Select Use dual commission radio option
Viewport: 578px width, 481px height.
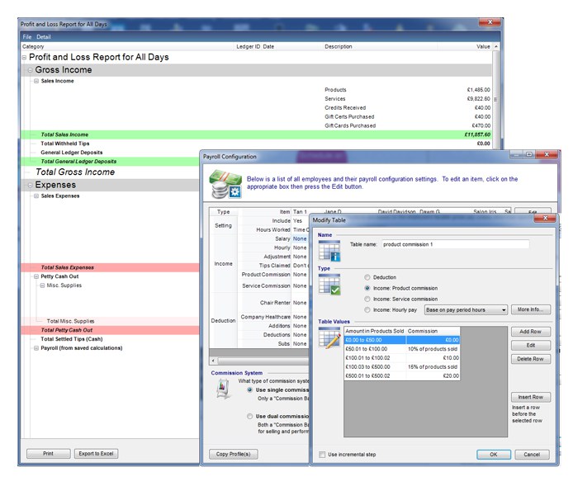pyautogui.click(x=249, y=417)
